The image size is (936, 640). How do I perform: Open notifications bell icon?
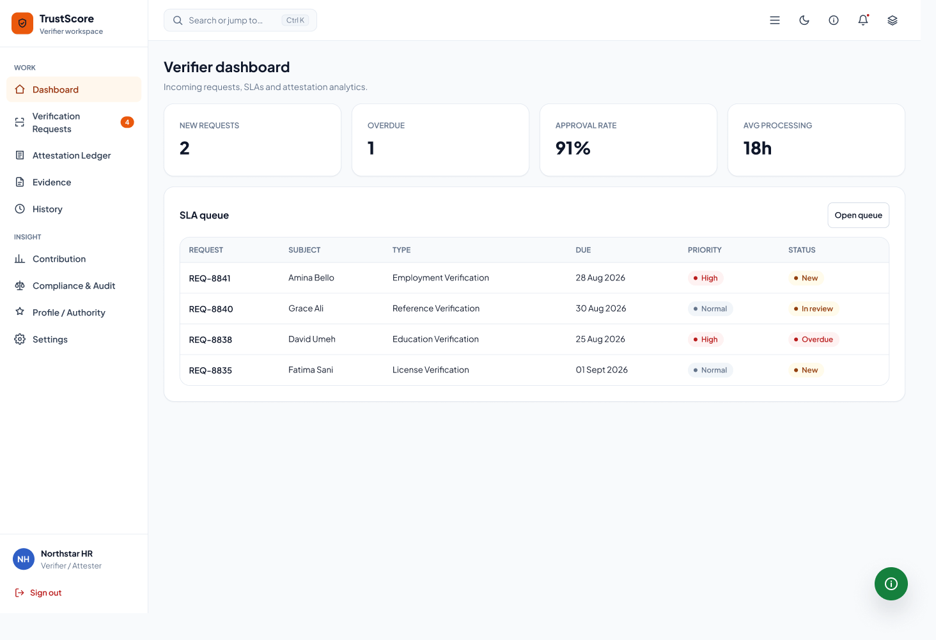[x=863, y=20]
